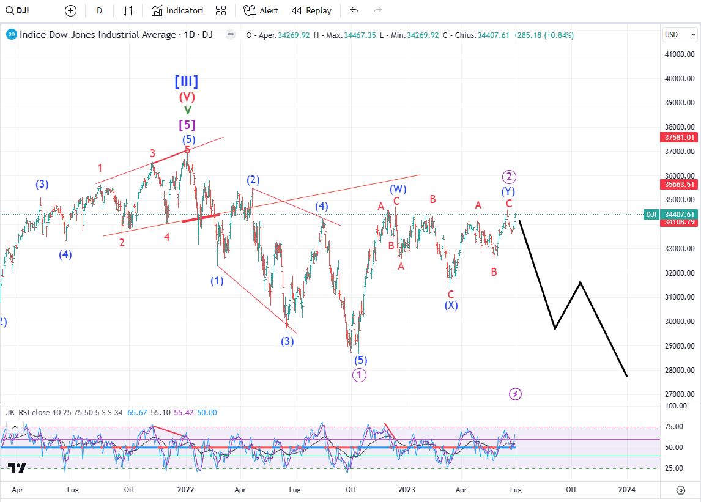Select the [III] wave label

coord(186,81)
